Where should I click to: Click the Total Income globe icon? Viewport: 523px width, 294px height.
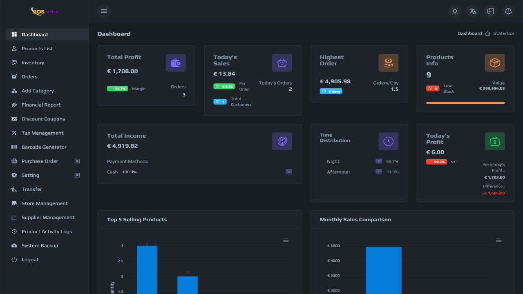pyautogui.click(x=282, y=141)
